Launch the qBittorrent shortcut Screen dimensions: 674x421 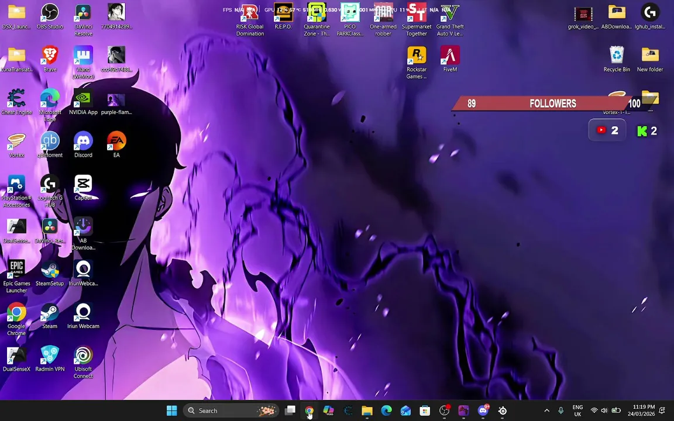coord(50,145)
